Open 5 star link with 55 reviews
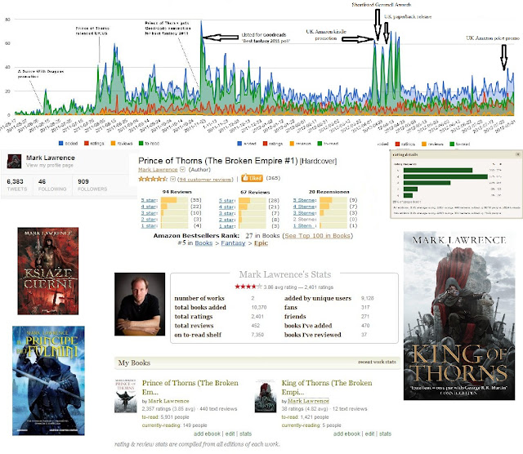523x454 pixels. tap(149, 200)
